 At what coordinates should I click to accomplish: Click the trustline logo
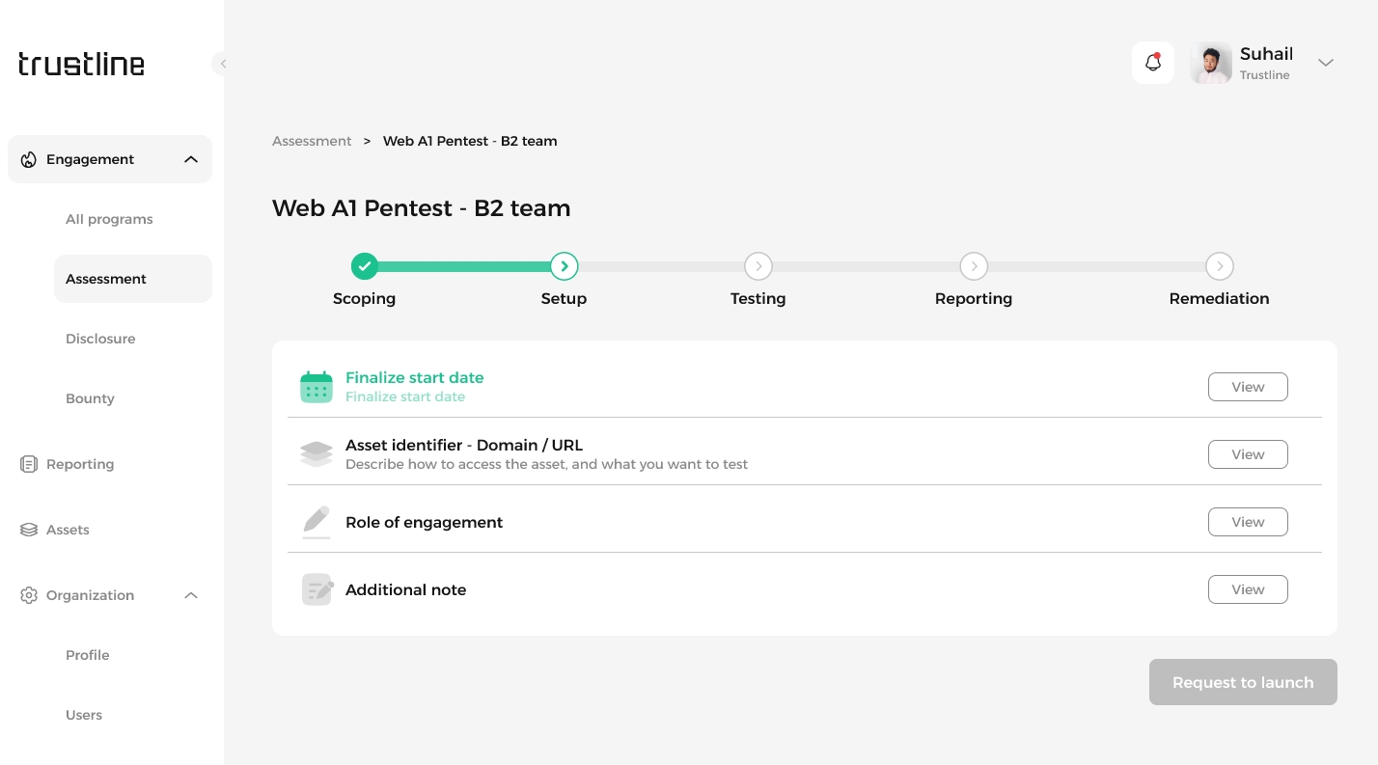coord(81,64)
